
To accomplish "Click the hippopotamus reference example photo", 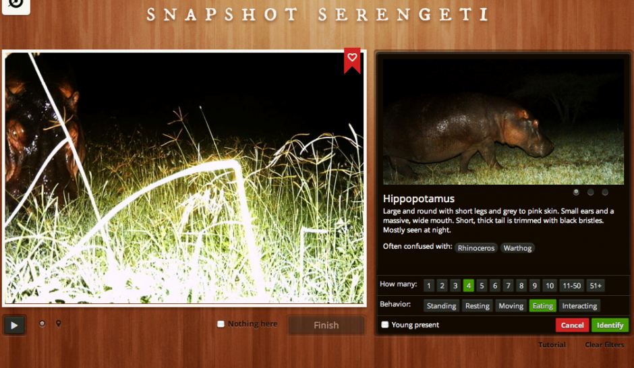I will click(503, 121).
